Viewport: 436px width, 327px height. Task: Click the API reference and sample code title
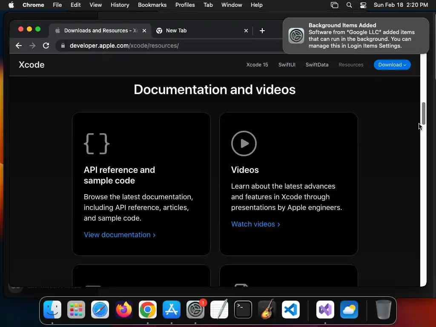119,175
